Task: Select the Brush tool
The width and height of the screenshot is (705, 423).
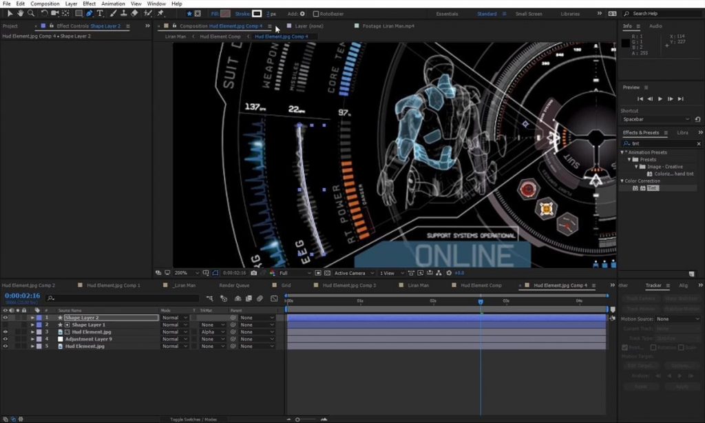Action: 113,14
